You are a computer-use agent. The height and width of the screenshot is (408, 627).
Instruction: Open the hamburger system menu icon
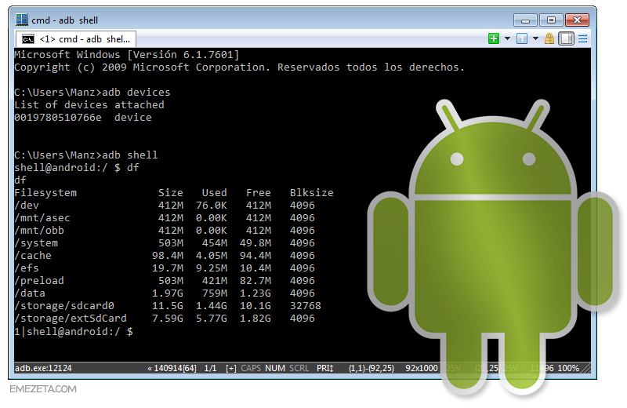[x=583, y=38]
